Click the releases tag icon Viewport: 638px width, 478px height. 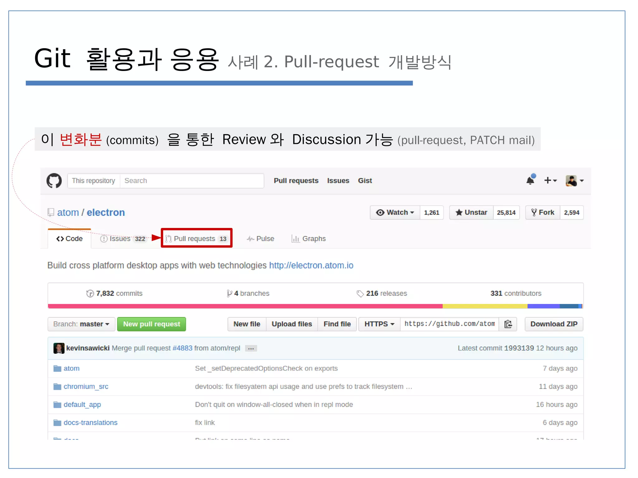[360, 294]
